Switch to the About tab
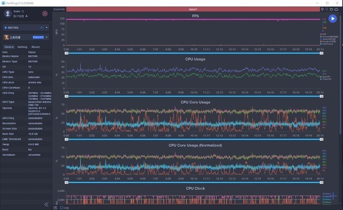Screen dimensions: 343x210 (35, 47)
